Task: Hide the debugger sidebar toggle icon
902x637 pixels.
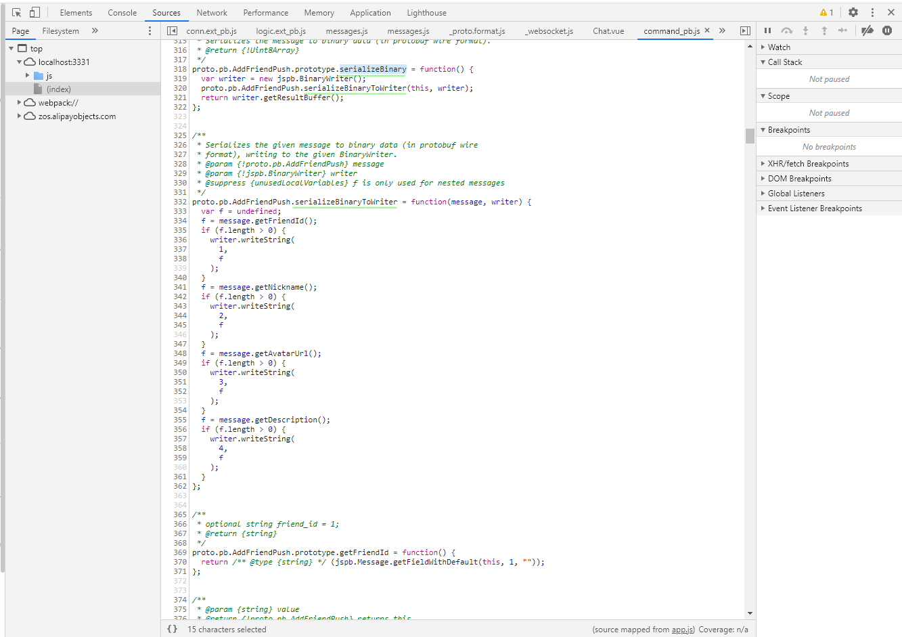Action: (745, 31)
